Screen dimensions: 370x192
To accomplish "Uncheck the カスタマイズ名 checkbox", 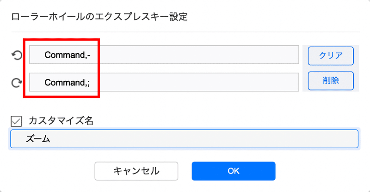I will (x=16, y=121).
